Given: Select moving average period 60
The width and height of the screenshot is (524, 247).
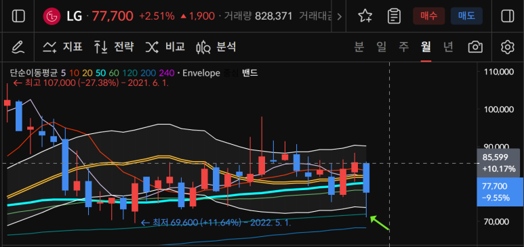Looking at the screenshot, I should click(x=114, y=73).
